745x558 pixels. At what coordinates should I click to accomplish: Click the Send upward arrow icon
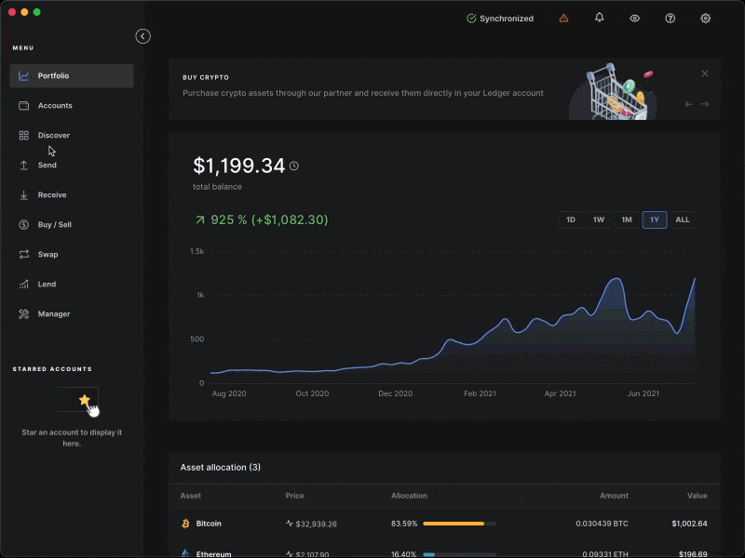24,166
